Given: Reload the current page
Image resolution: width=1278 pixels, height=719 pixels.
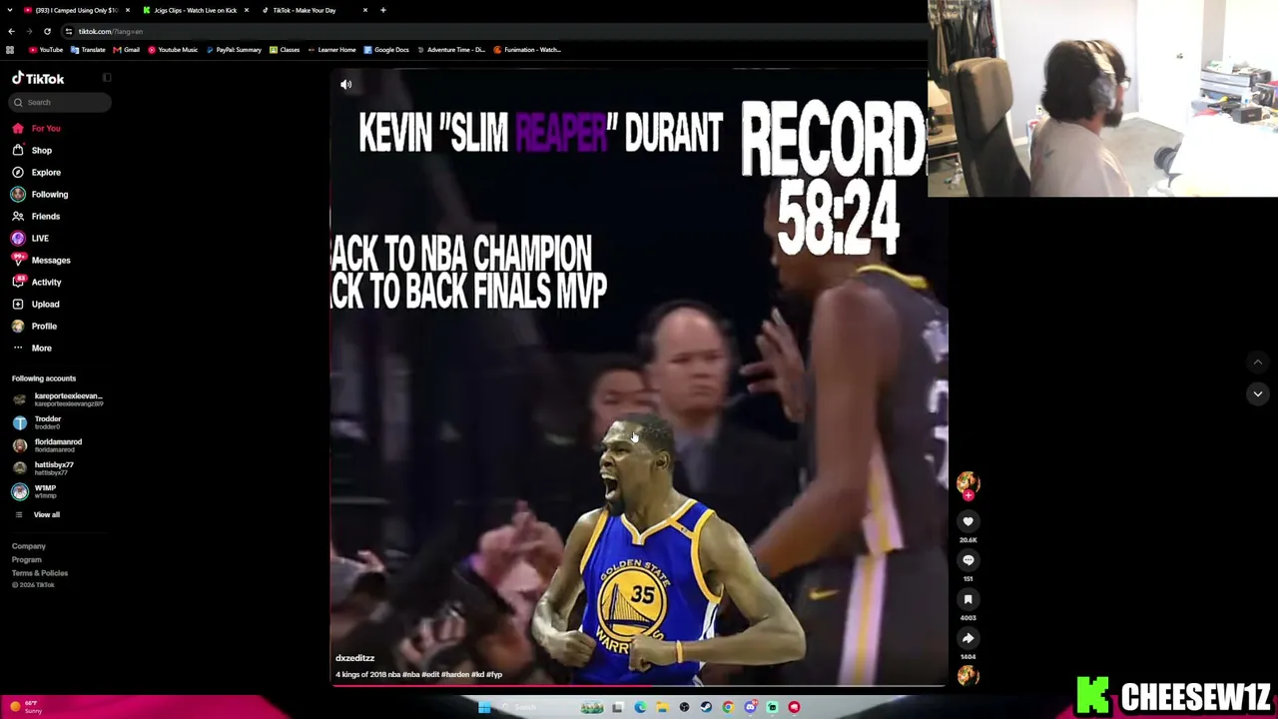Looking at the screenshot, I should tap(48, 32).
